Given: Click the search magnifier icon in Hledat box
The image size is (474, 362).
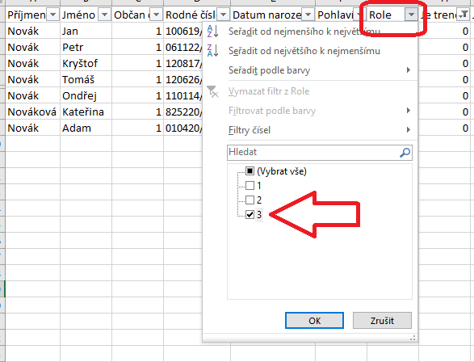Looking at the screenshot, I should tap(405, 153).
